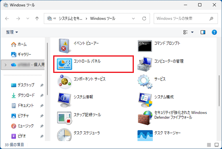Click the pin icon beside ミュージック
The image size is (222, 149).
(42, 126)
